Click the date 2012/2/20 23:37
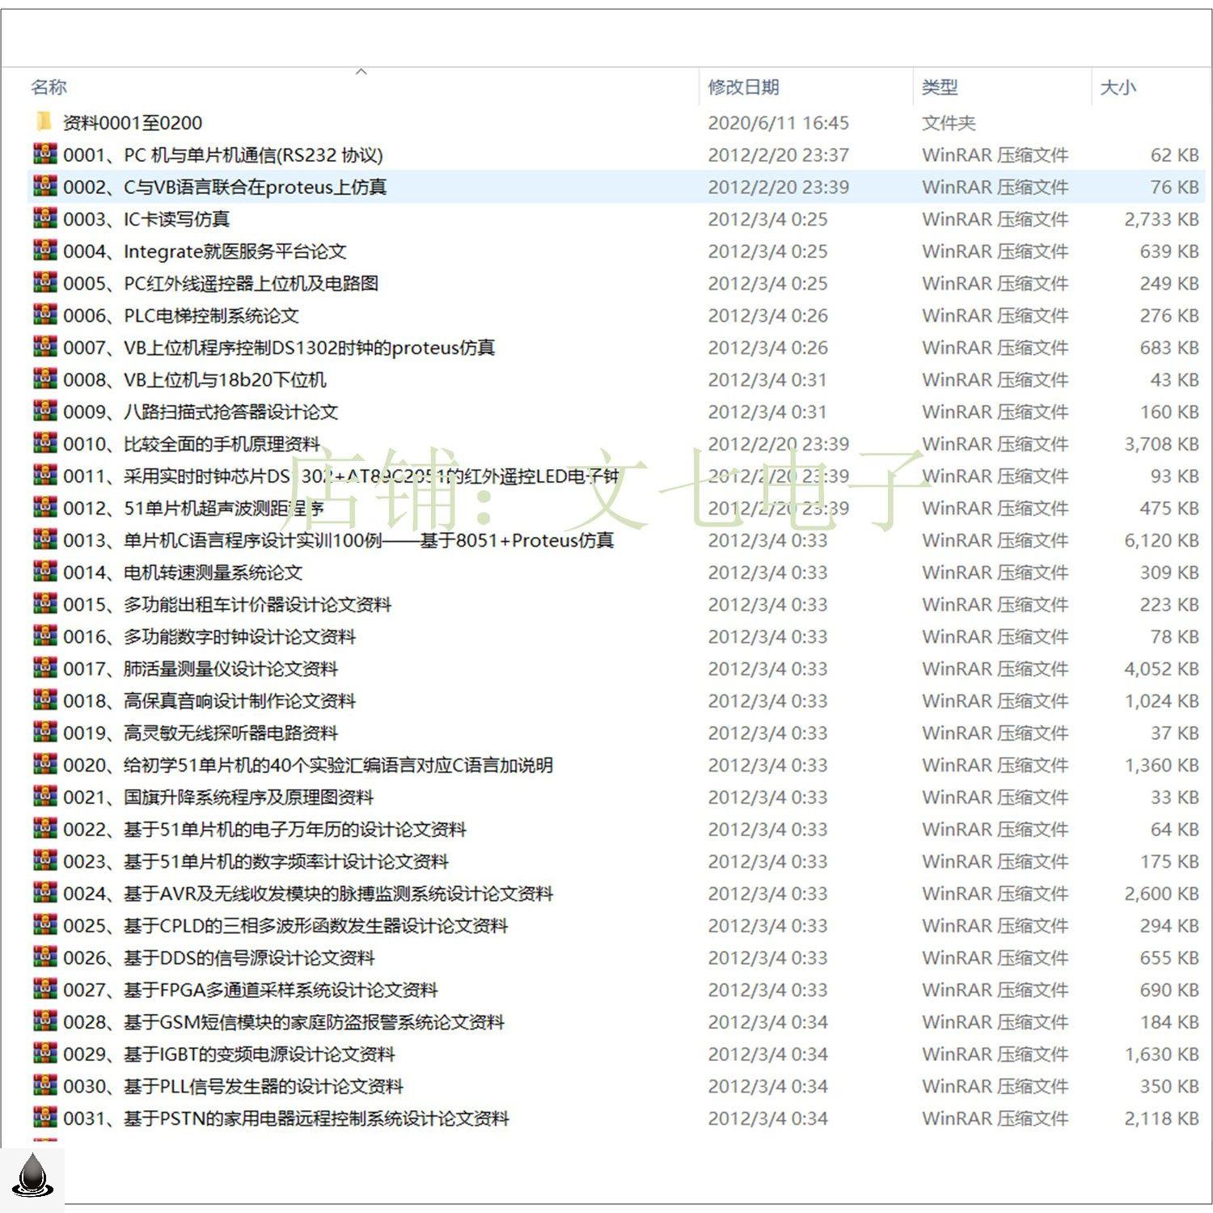Screen dimensions: 1213x1213 (779, 154)
